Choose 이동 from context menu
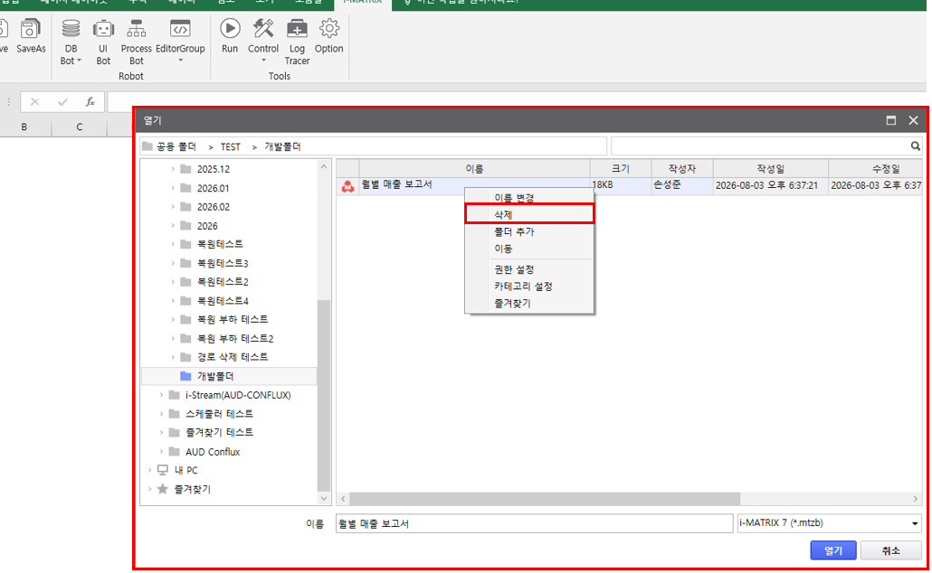Image resolution: width=932 pixels, height=573 pixels. [529, 249]
